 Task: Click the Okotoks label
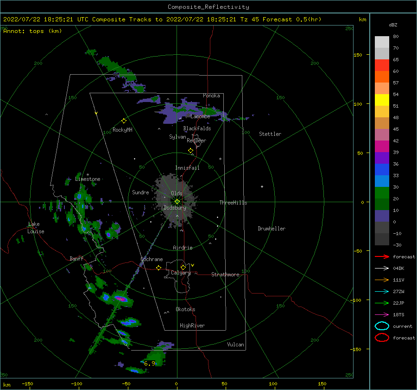click(185, 309)
